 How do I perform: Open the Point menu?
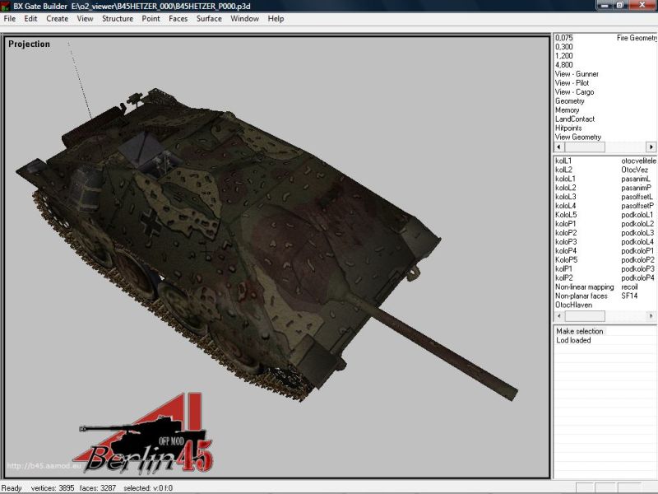(x=151, y=18)
